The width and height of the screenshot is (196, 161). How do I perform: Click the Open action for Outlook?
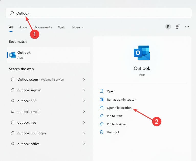pyautogui.click(x=111, y=91)
